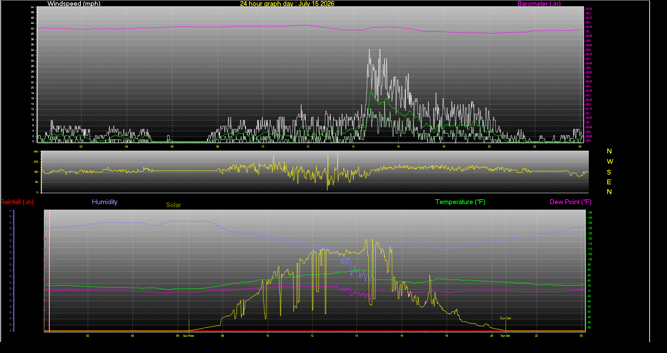Click hour "04" on the temperature graph axis
The height and width of the screenshot is (353, 667).
(x=132, y=336)
